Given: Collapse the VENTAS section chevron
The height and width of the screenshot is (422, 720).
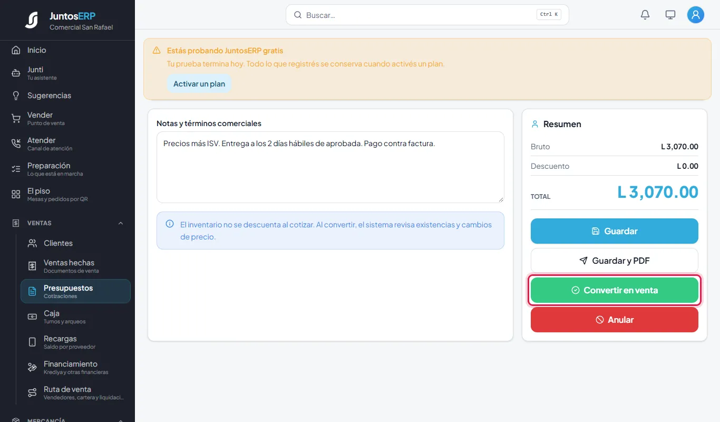Looking at the screenshot, I should pyautogui.click(x=121, y=223).
